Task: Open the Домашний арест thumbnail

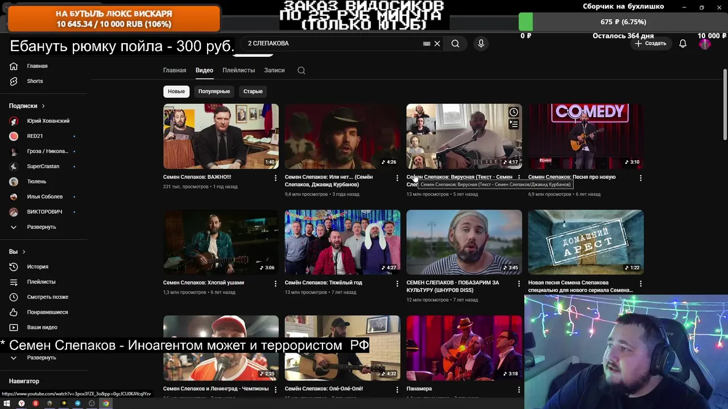Action: pos(586,242)
